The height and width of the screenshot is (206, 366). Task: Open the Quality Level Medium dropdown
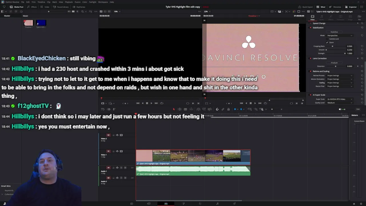(x=340, y=103)
